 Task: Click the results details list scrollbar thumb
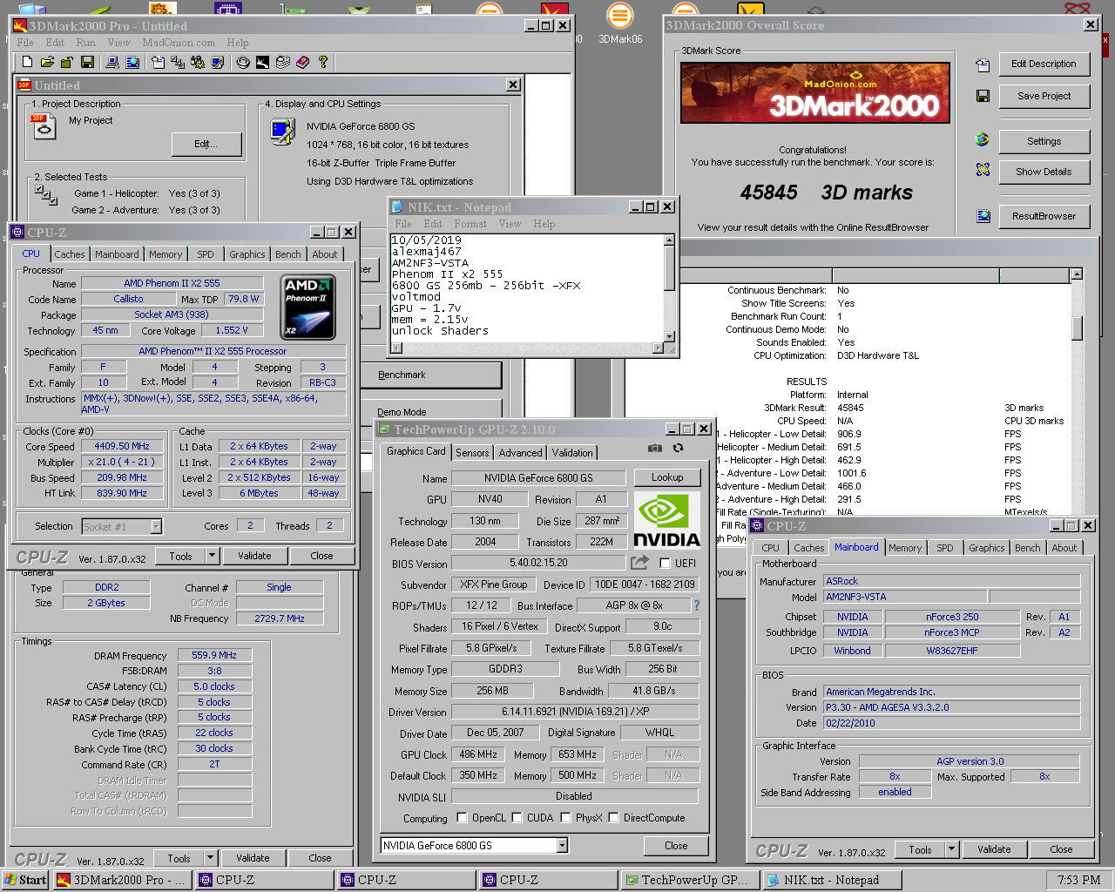[x=1077, y=328]
